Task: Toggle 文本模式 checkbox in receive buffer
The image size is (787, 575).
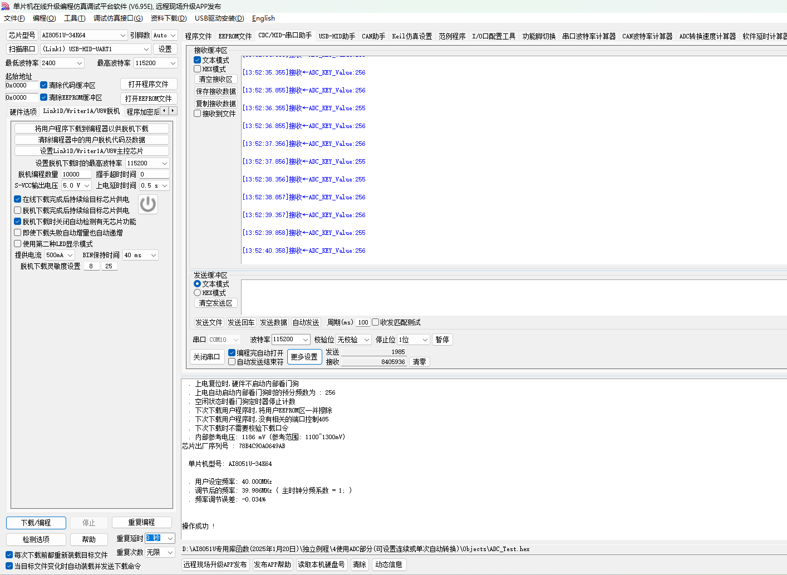Action: (197, 60)
